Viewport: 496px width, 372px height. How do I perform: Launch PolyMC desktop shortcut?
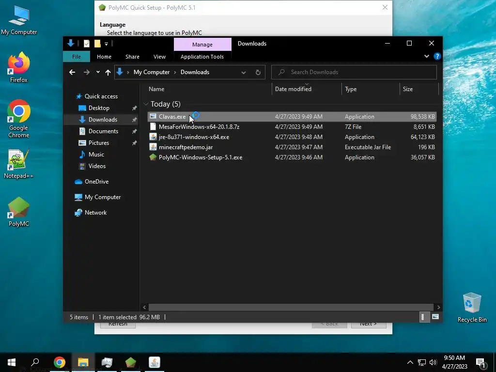coord(19,212)
